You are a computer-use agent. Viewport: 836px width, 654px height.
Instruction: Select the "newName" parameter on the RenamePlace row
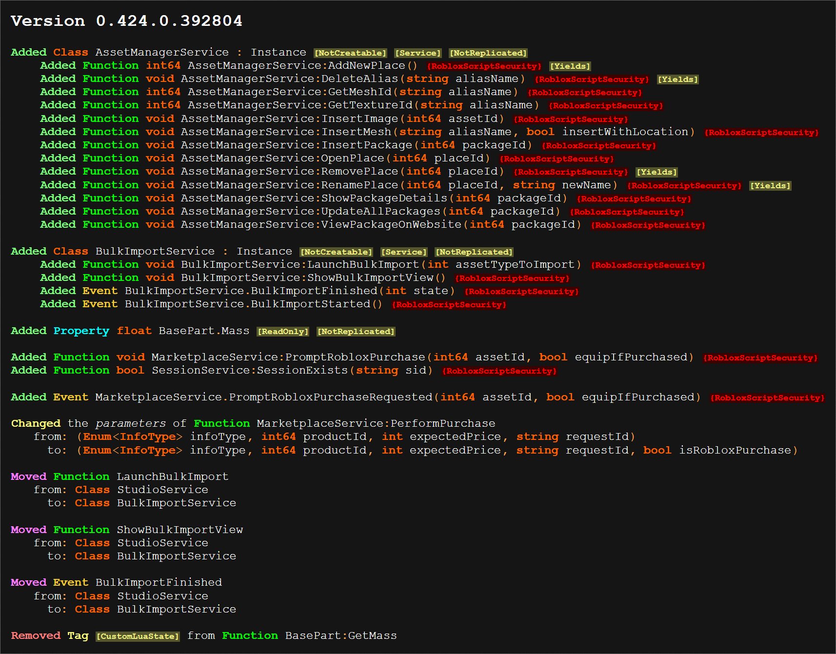(x=586, y=185)
